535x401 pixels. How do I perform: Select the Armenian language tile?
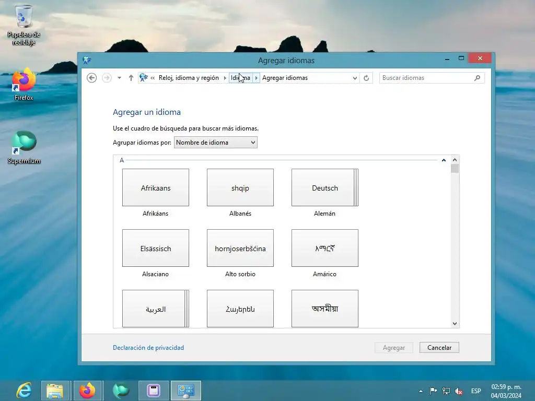coord(240,309)
